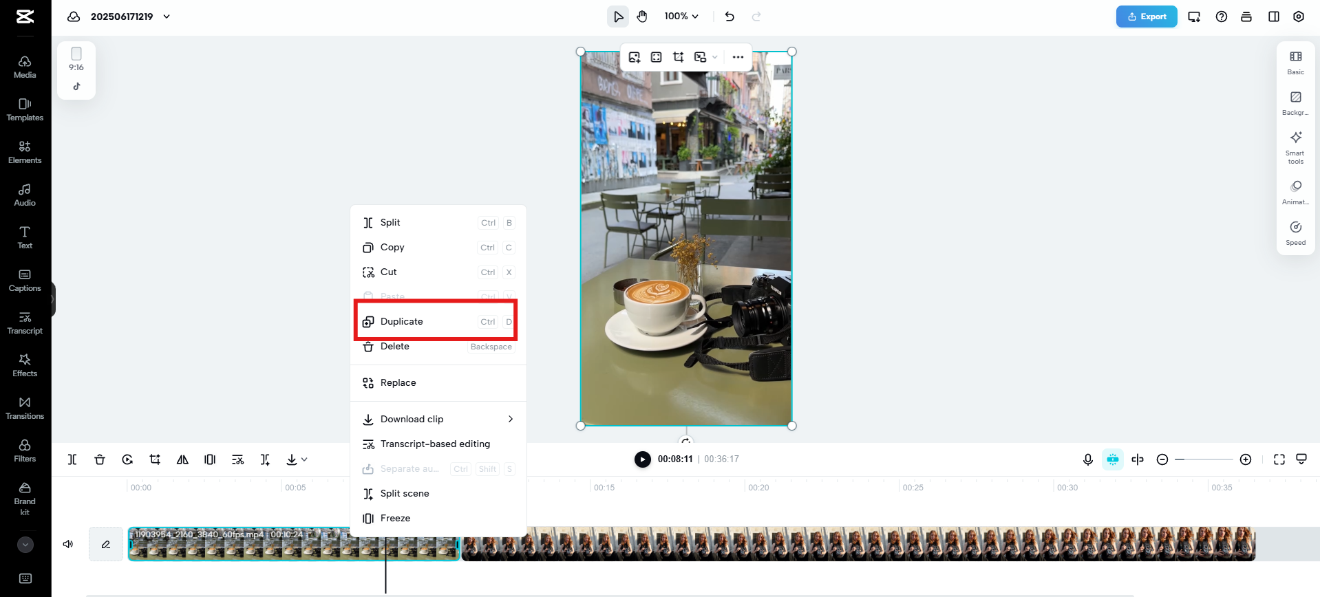
Task: Zoom out the timeline with minus button
Action: point(1162,459)
